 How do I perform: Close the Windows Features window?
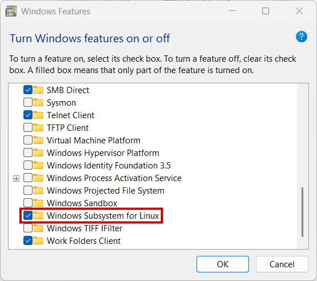[x=299, y=11]
